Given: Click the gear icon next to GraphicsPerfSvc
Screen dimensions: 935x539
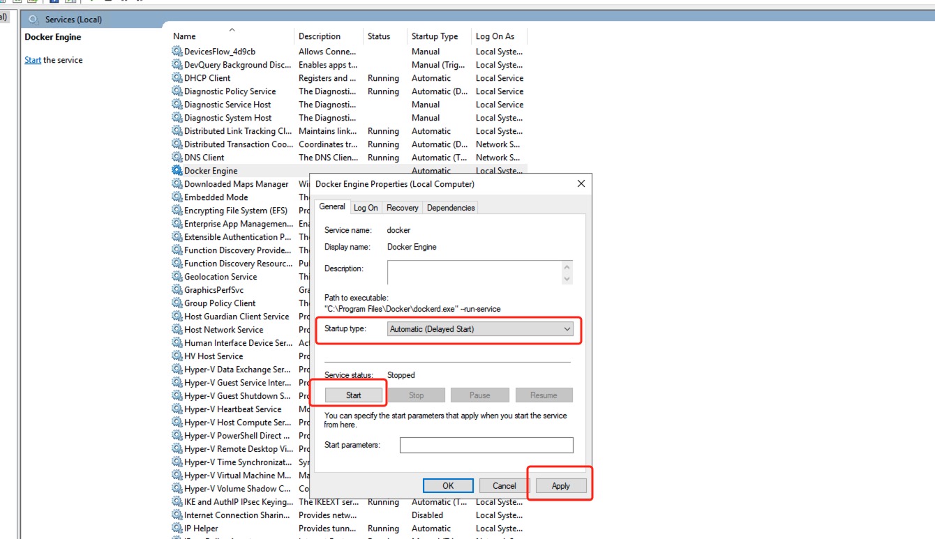Looking at the screenshot, I should [x=177, y=290].
